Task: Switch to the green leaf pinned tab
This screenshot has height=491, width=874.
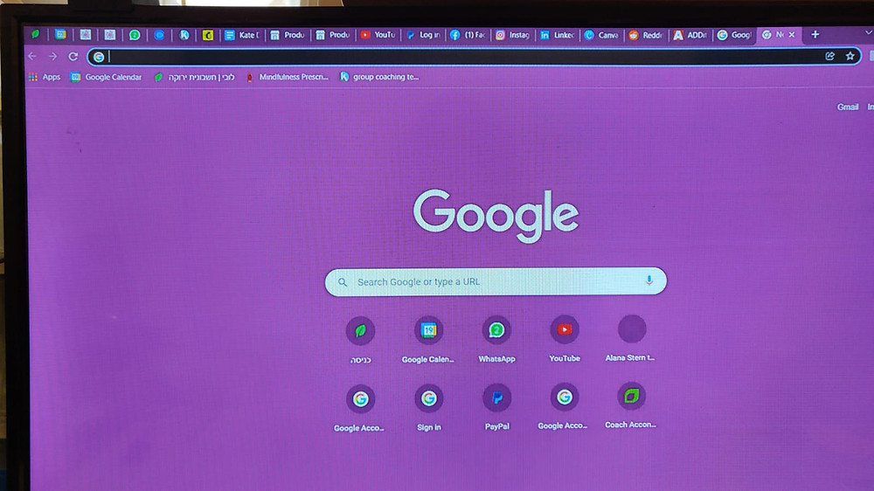Action: pyautogui.click(x=36, y=35)
